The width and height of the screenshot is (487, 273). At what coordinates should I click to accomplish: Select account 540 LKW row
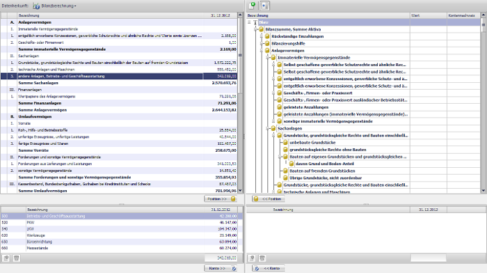click(x=119, y=229)
